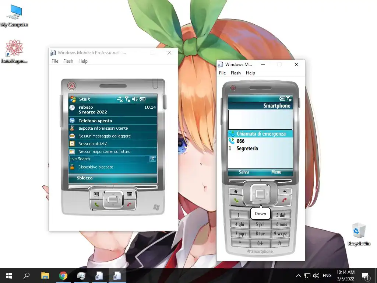This screenshot has height=283, width=377.
Task: Open the Recycle Bin desktop icon
Action: click(x=359, y=234)
